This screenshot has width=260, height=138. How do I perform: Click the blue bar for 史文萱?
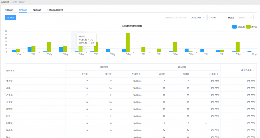61,49
